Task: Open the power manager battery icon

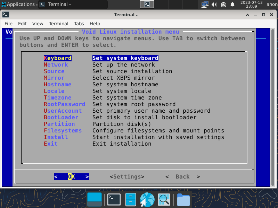Action: tap(223, 5)
